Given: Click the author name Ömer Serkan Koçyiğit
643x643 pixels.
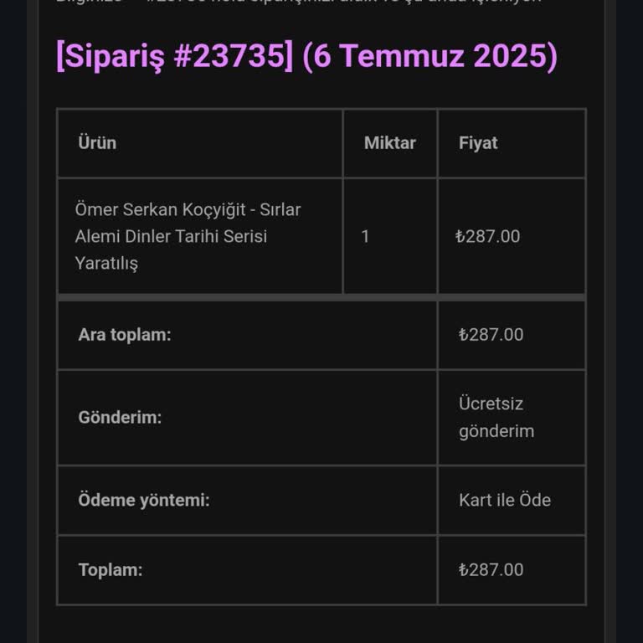Looking at the screenshot, I should [161, 209].
